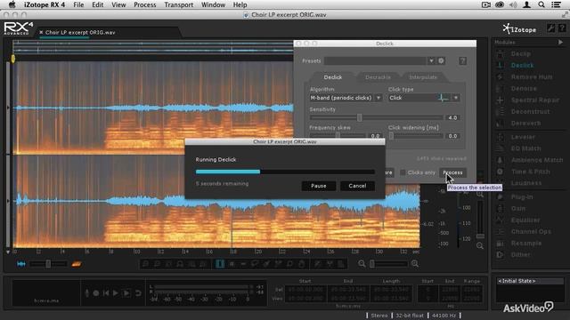Click the Process button in Declick

[x=452, y=172]
